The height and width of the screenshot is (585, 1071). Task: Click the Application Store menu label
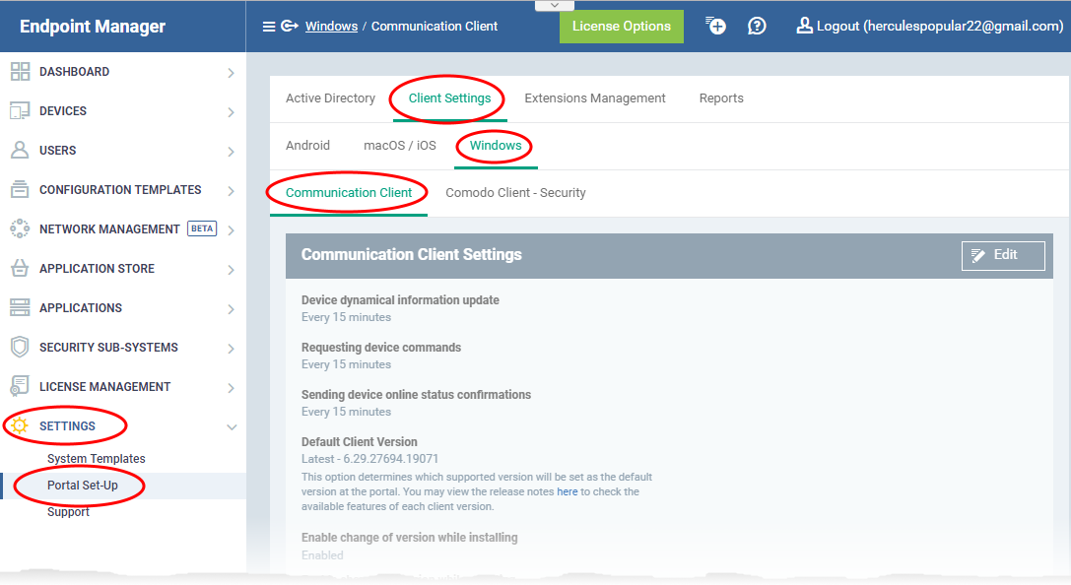[x=97, y=268]
